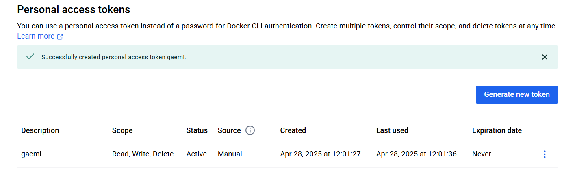Image resolution: width=588 pixels, height=169 pixels.
Task: Click the Generate new token button
Action: [516, 94]
